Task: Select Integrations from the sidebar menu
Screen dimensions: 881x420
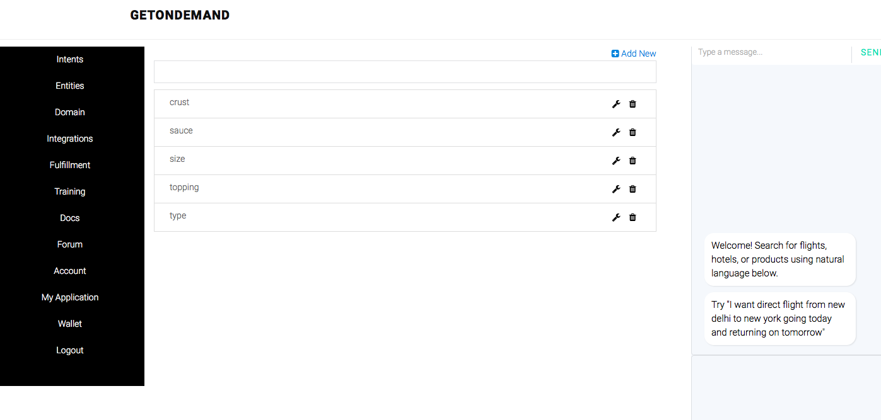Action: pyautogui.click(x=70, y=139)
